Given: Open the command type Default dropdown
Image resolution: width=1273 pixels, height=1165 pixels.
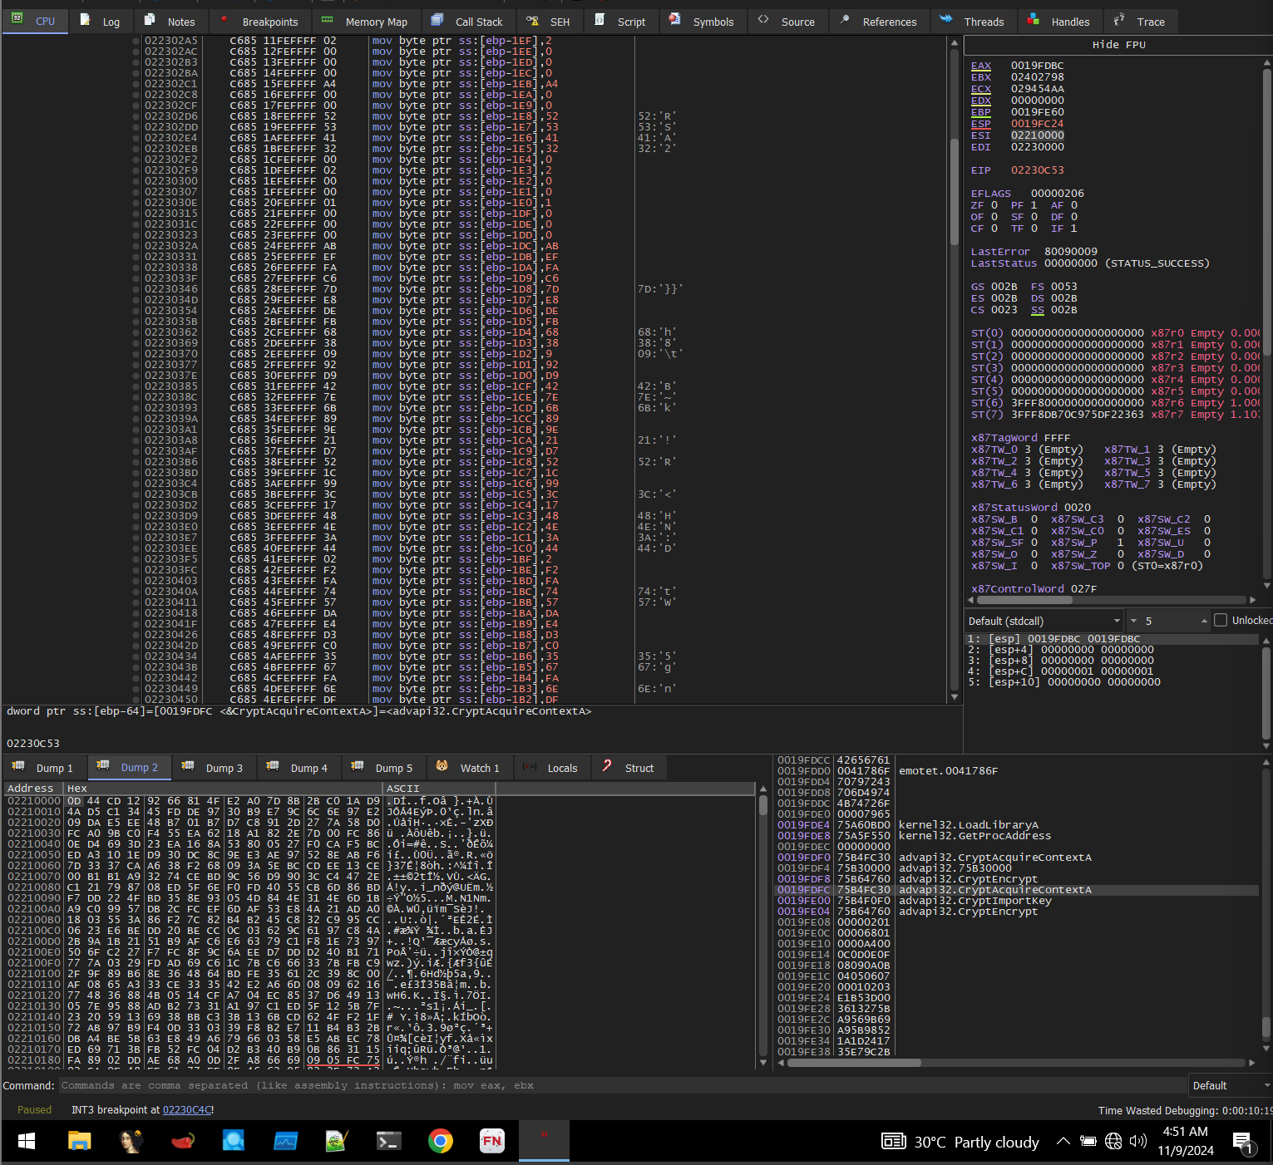Looking at the screenshot, I should click(1231, 1085).
